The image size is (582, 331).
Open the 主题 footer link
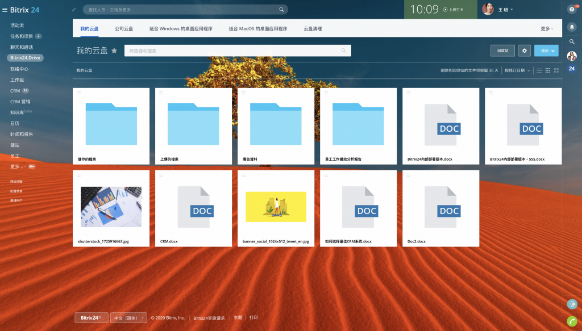[x=238, y=317]
